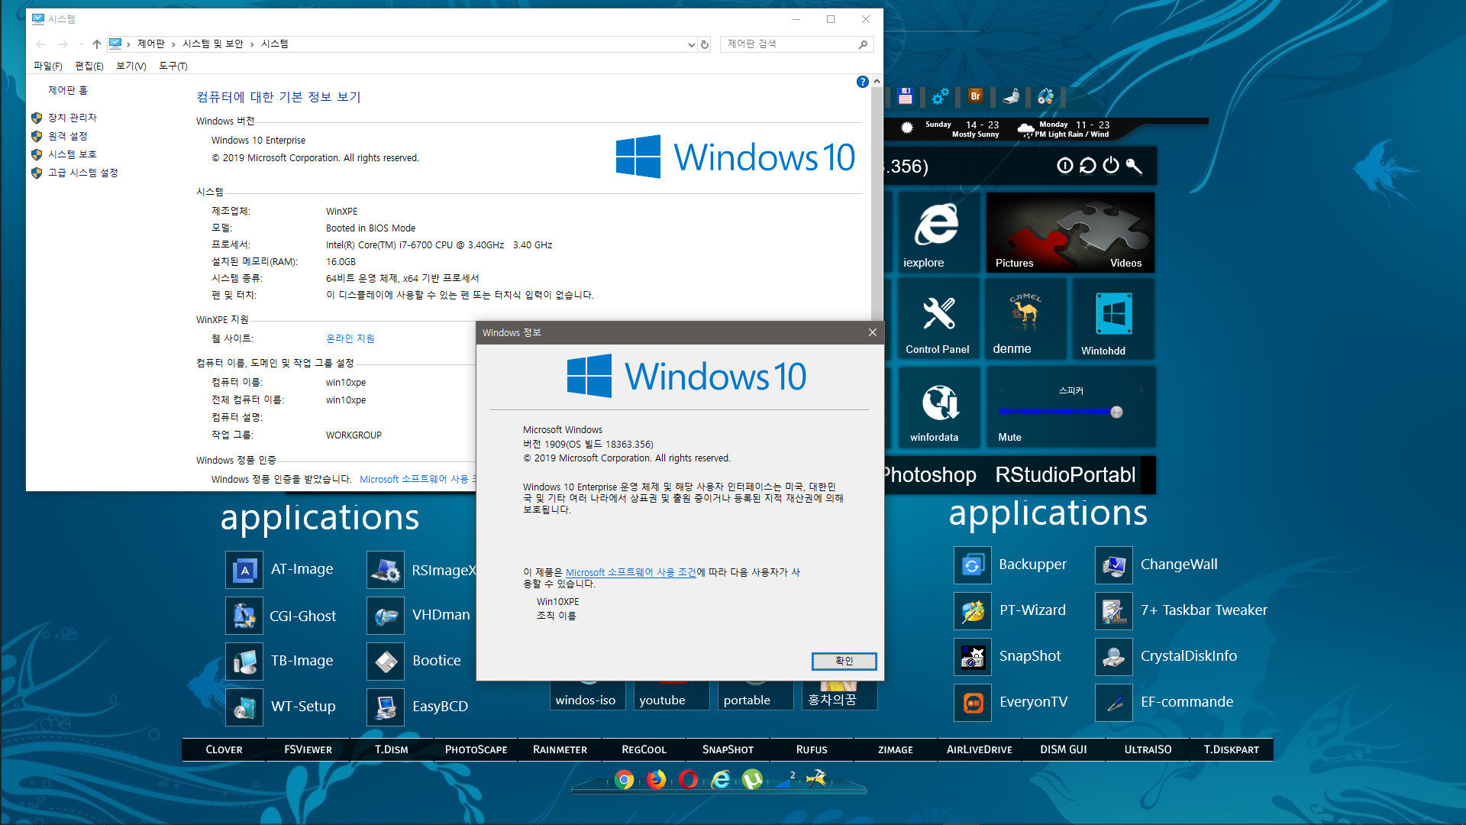
Task: Launch RSImageX from the applications panel
Action: pos(386,570)
